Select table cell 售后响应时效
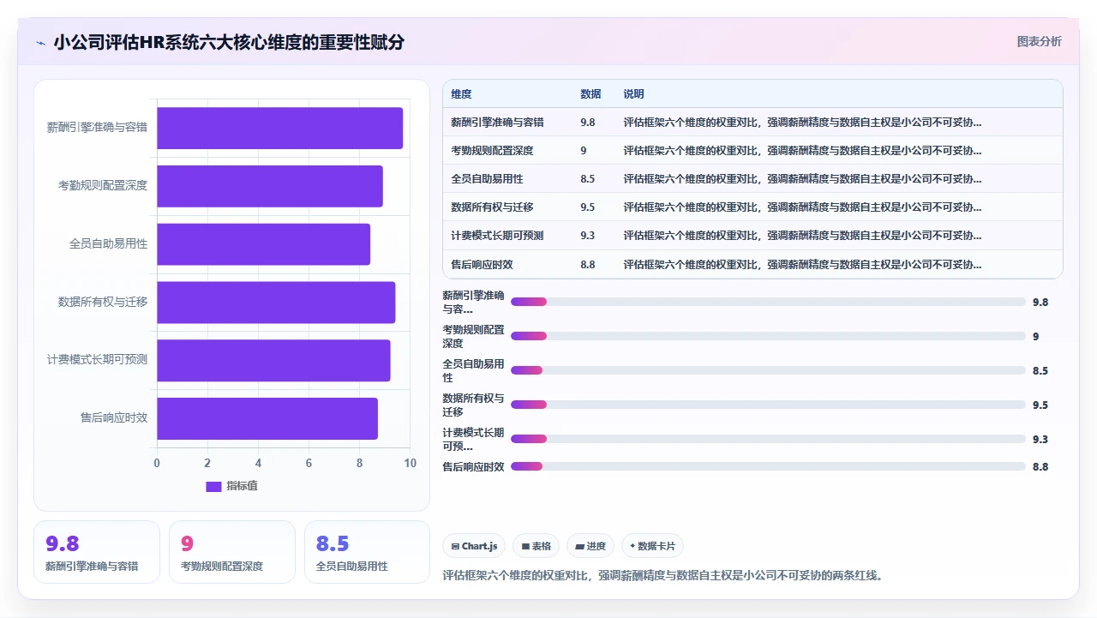This screenshot has width=1097, height=618. point(482,265)
